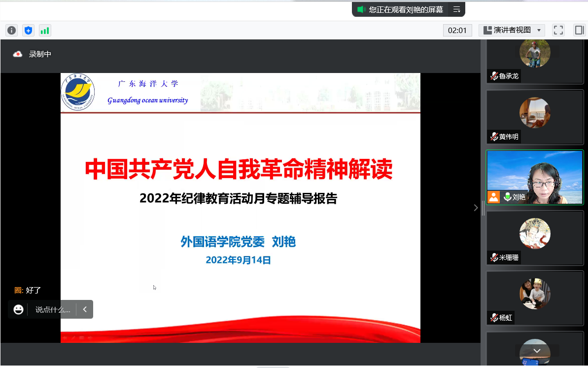Click 鲁承龙's muted microphone icon

click(493, 76)
